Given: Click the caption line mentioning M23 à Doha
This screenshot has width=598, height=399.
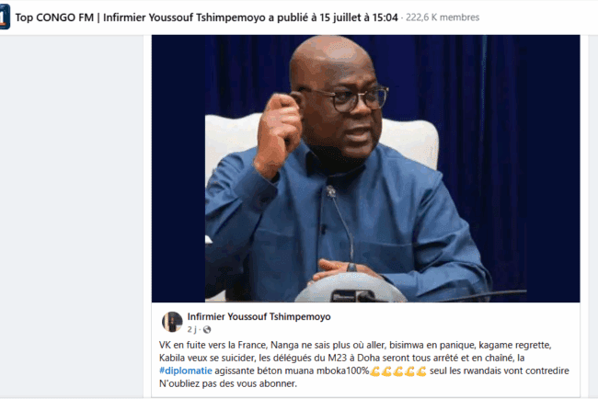Looking at the screenshot, I should 341,358.
